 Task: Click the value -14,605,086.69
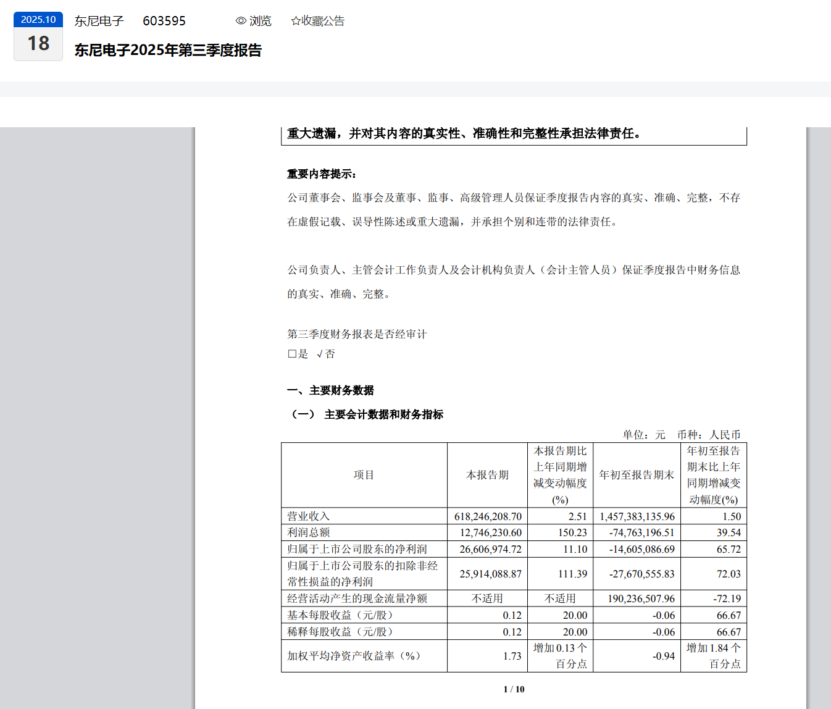(642, 549)
